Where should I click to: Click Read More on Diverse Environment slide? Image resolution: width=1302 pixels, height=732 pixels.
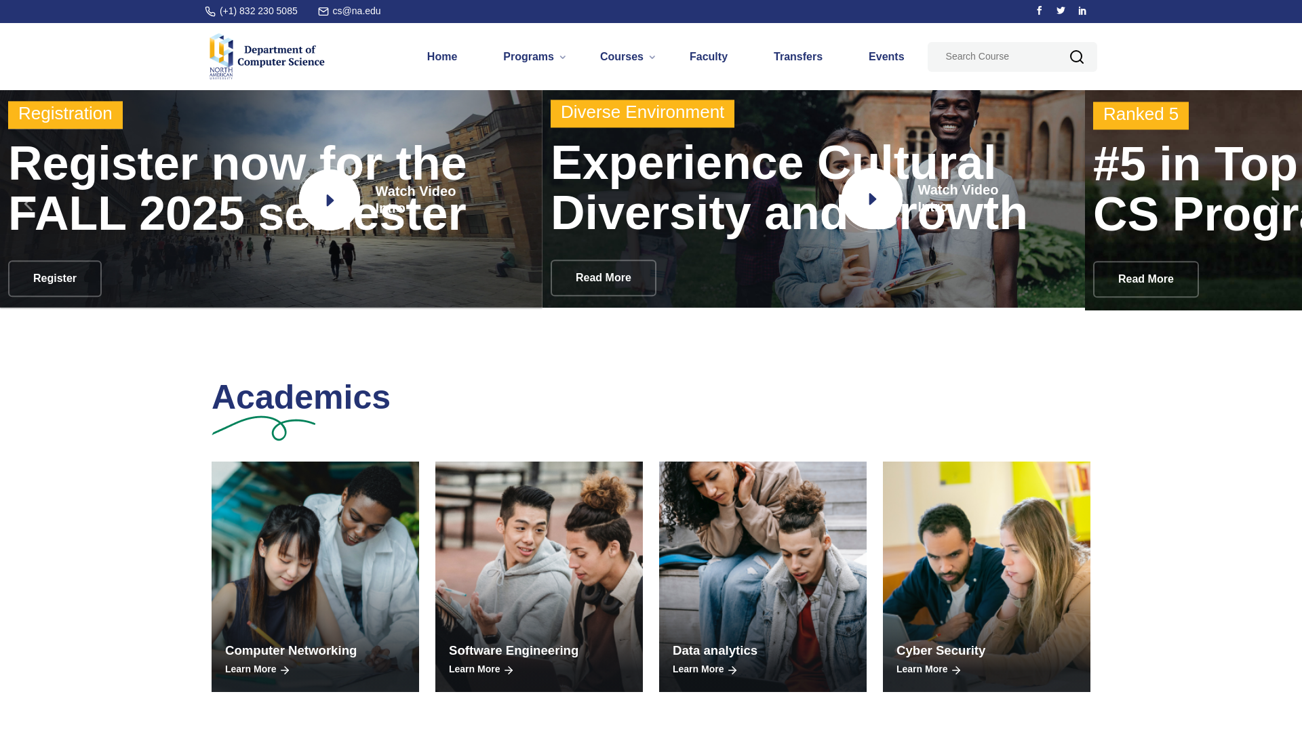pyautogui.click(x=604, y=278)
